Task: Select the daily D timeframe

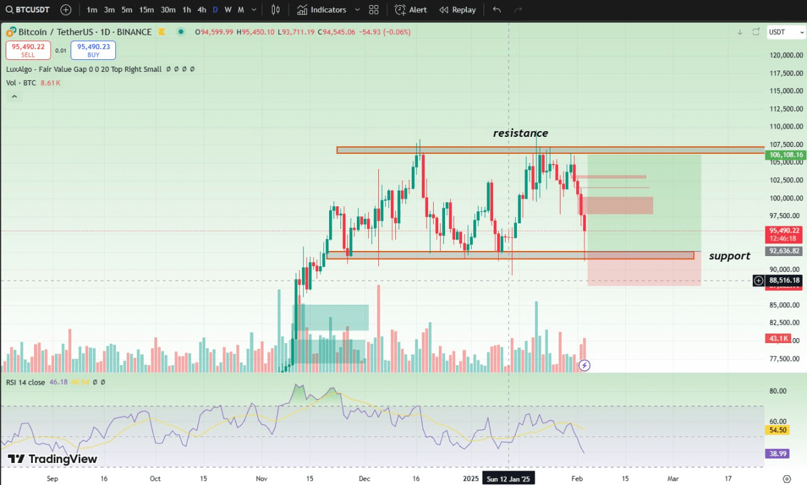Action: tap(216, 10)
